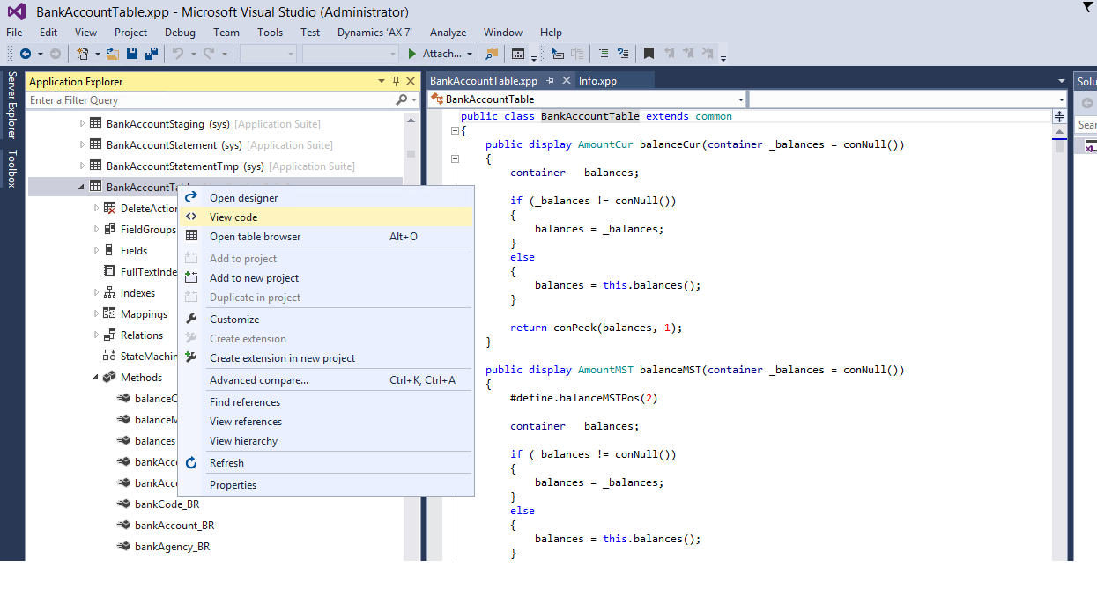Click the filter query search magnifier icon
This screenshot has height=589, width=1097.
tap(402, 100)
